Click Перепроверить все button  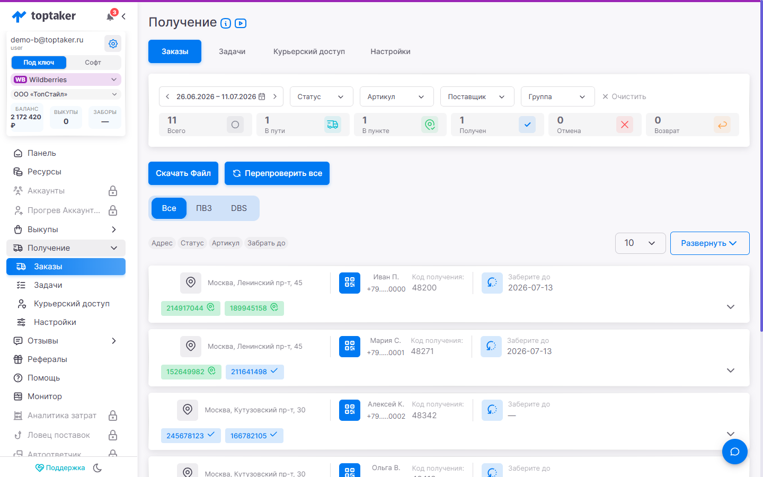point(277,173)
